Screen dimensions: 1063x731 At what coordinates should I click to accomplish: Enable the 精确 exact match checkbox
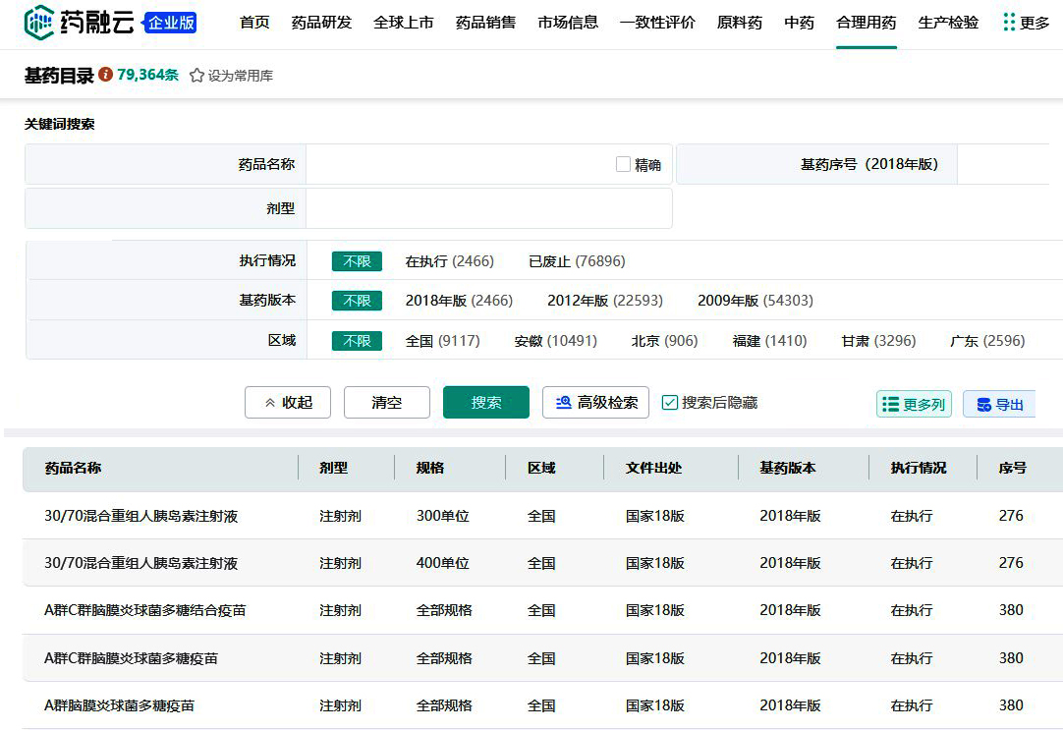[623, 164]
